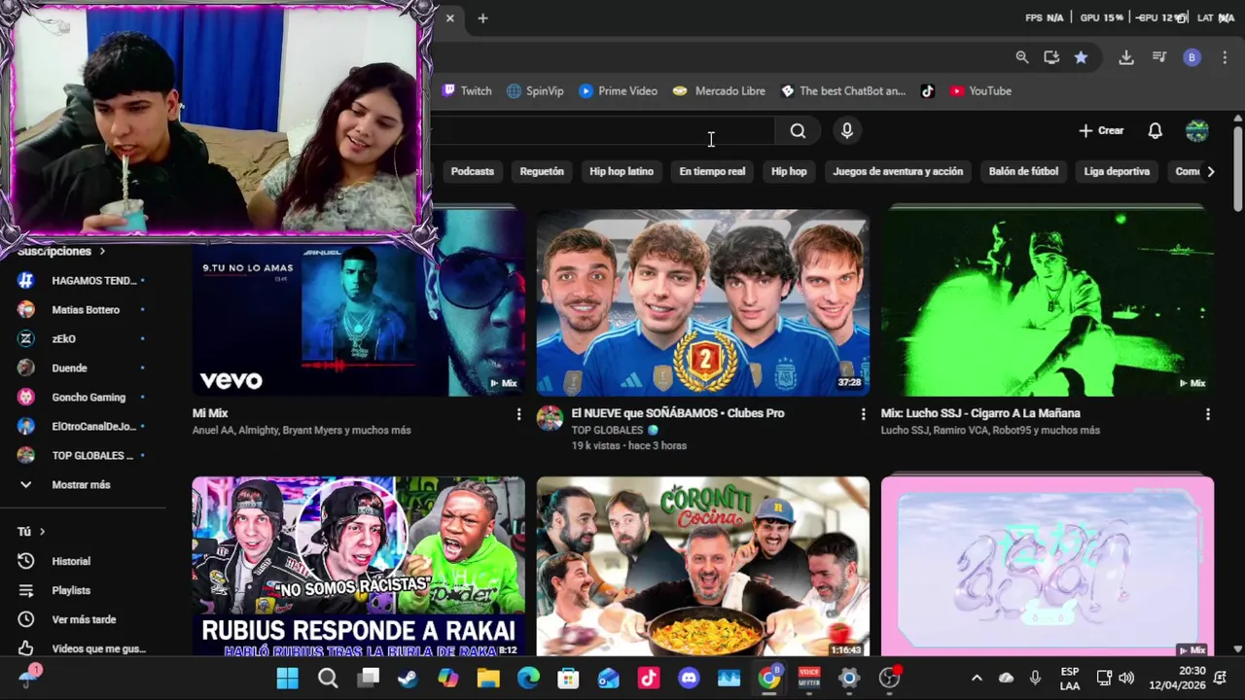Screen dimensions: 1245x700
Task: Open RUBIUS RESPONDE A RAKAI video thumbnail
Action: pos(359,566)
